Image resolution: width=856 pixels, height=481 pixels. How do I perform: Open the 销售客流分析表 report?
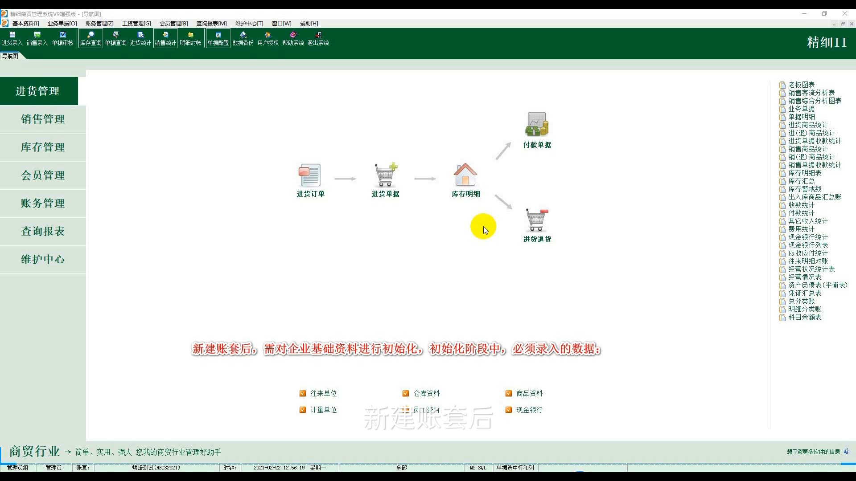point(807,93)
